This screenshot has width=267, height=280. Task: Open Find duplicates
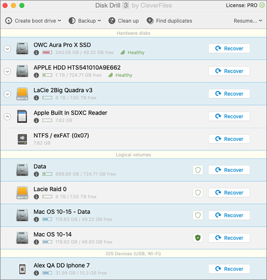(169, 21)
